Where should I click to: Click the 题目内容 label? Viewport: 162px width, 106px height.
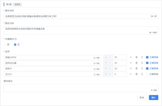(x=10, y=23)
